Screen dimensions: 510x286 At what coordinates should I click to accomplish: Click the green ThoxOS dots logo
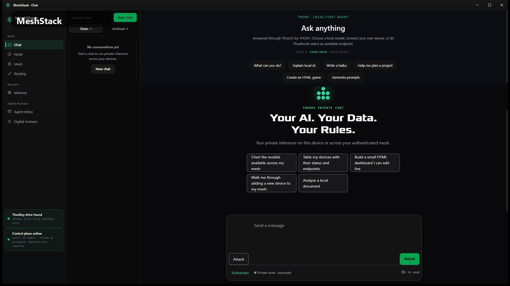coord(323,93)
